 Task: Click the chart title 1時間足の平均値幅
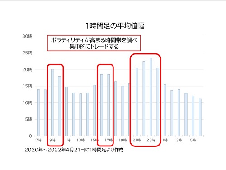click(115, 26)
